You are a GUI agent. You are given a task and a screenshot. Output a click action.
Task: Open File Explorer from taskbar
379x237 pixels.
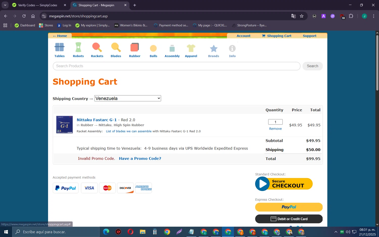pyautogui.click(x=143, y=232)
